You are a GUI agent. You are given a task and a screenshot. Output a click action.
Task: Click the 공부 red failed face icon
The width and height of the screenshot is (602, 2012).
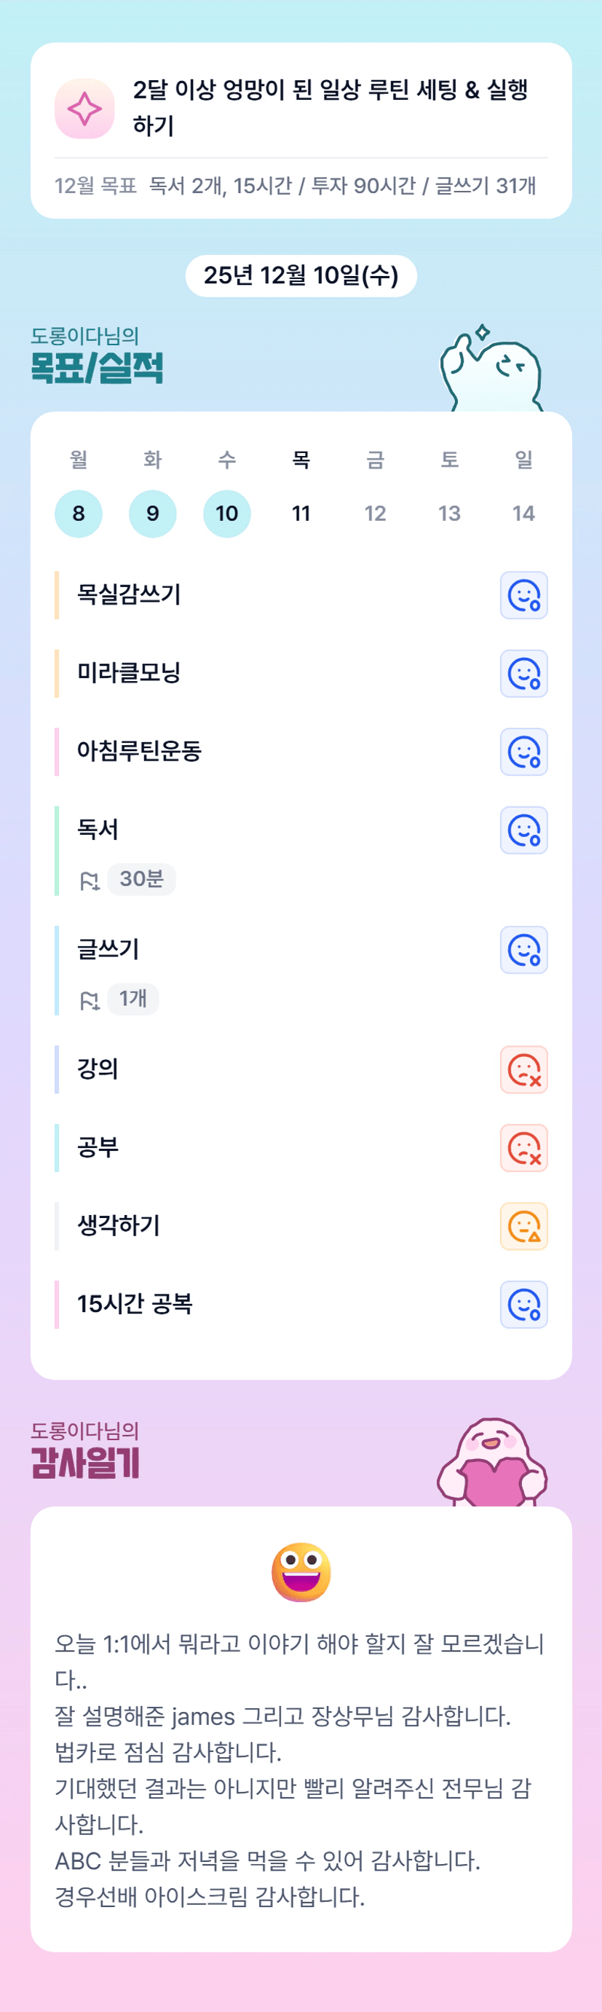[x=523, y=1147]
